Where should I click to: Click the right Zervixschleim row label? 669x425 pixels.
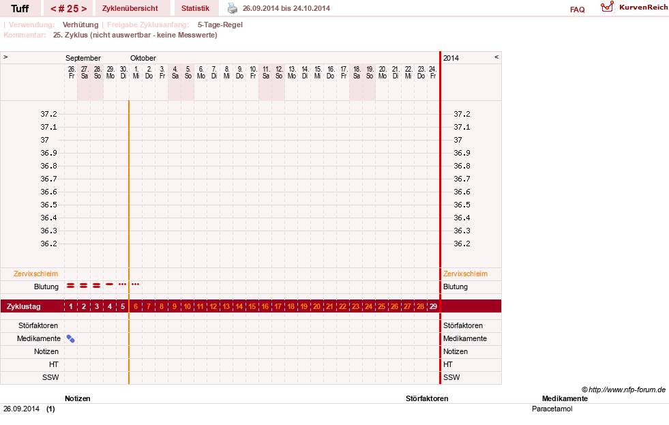465,274
